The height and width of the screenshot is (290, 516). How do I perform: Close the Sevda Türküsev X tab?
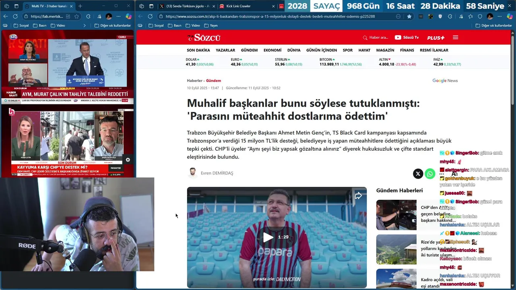click(x=213, y=6)
